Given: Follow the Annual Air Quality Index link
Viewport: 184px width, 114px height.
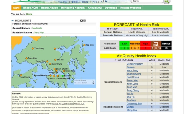Looking at the screenshot, I should [x=68, y=104].
